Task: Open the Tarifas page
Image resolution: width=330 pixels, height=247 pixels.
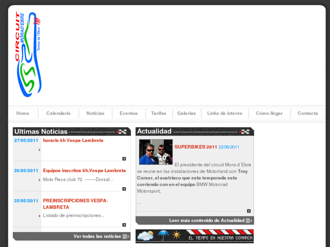Action: (x=159, y=113)
